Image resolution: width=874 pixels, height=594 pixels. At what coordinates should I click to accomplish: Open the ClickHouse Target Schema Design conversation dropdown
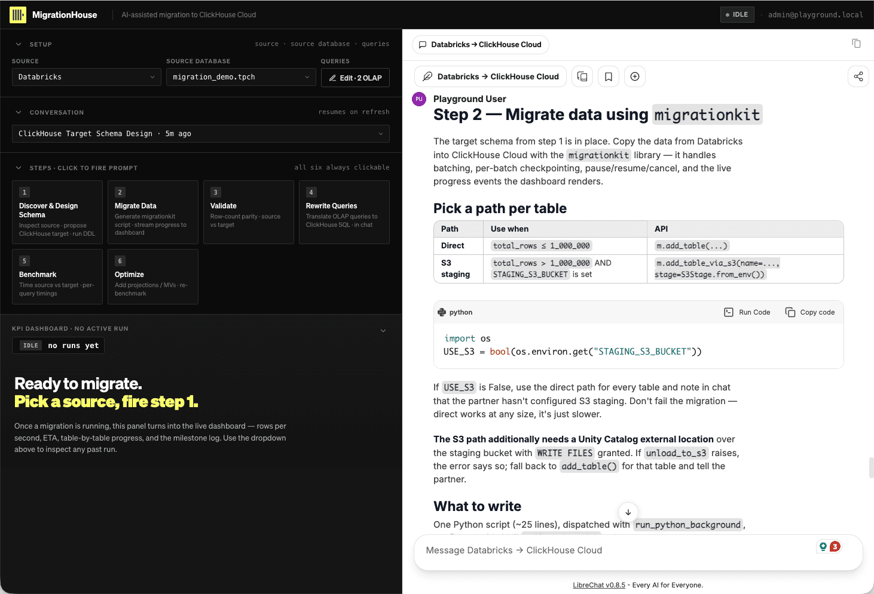201,134
